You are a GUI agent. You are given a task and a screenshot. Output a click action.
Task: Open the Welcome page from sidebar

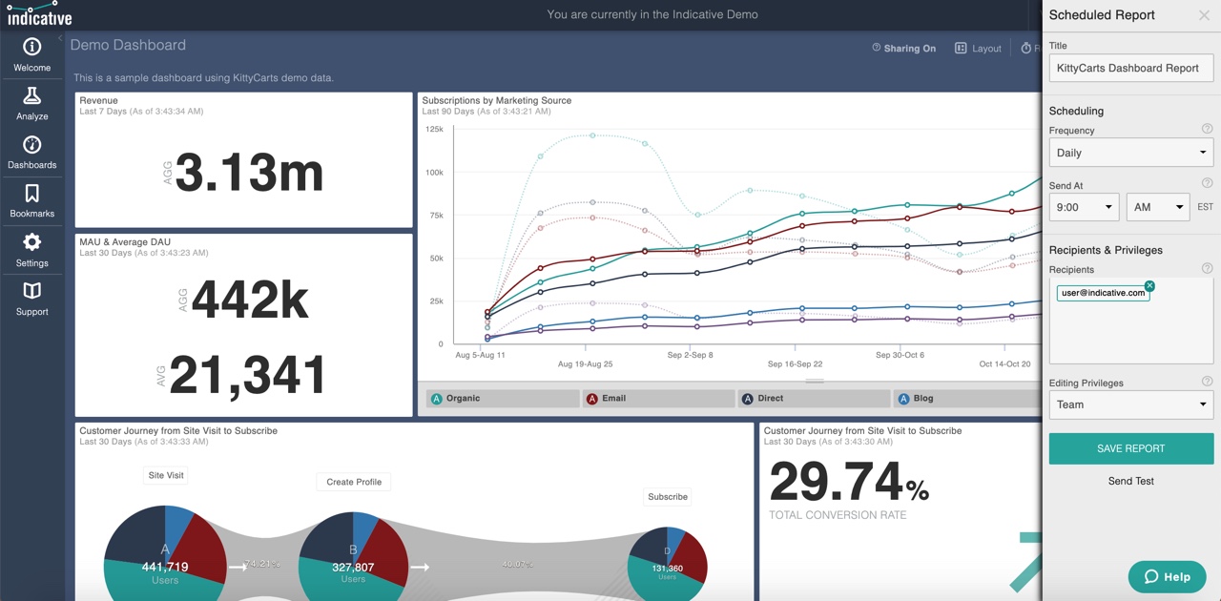coord(31,54)
